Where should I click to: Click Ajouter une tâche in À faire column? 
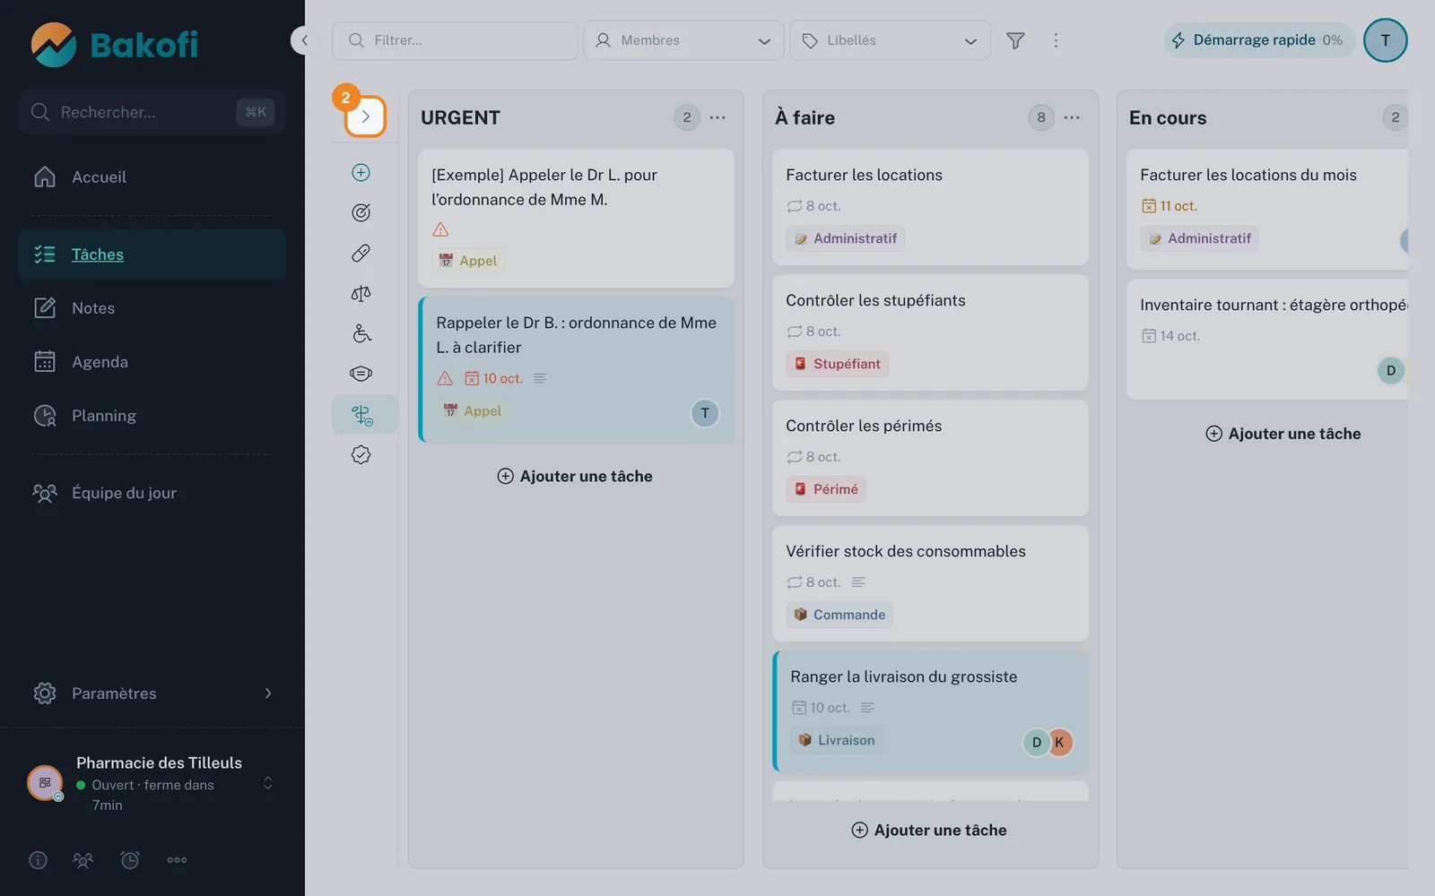pos(929,830)
